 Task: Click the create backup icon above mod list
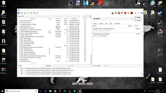tap(91, 16)
